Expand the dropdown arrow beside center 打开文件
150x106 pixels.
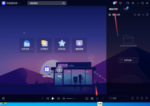[x=32, y=49]
